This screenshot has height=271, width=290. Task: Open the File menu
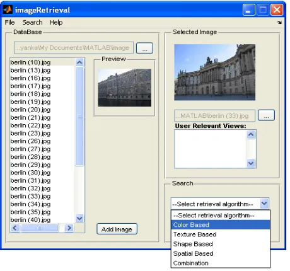9,22
